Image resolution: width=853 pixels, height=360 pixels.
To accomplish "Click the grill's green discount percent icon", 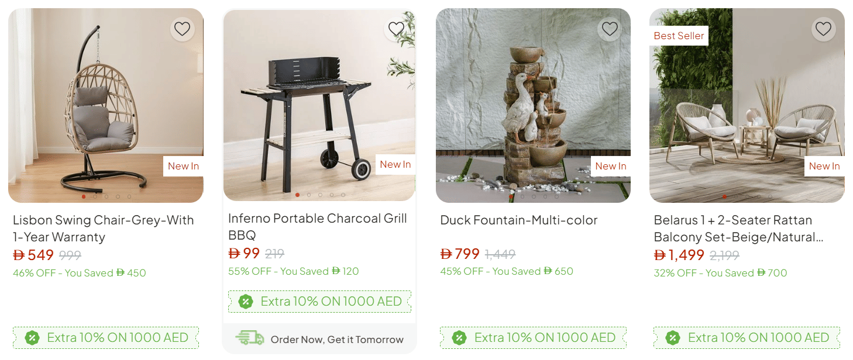I will (246, 302).
